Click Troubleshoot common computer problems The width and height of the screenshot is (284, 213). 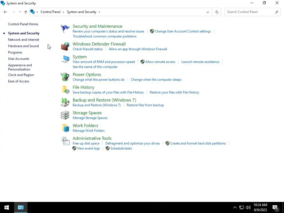coord(105,36)
